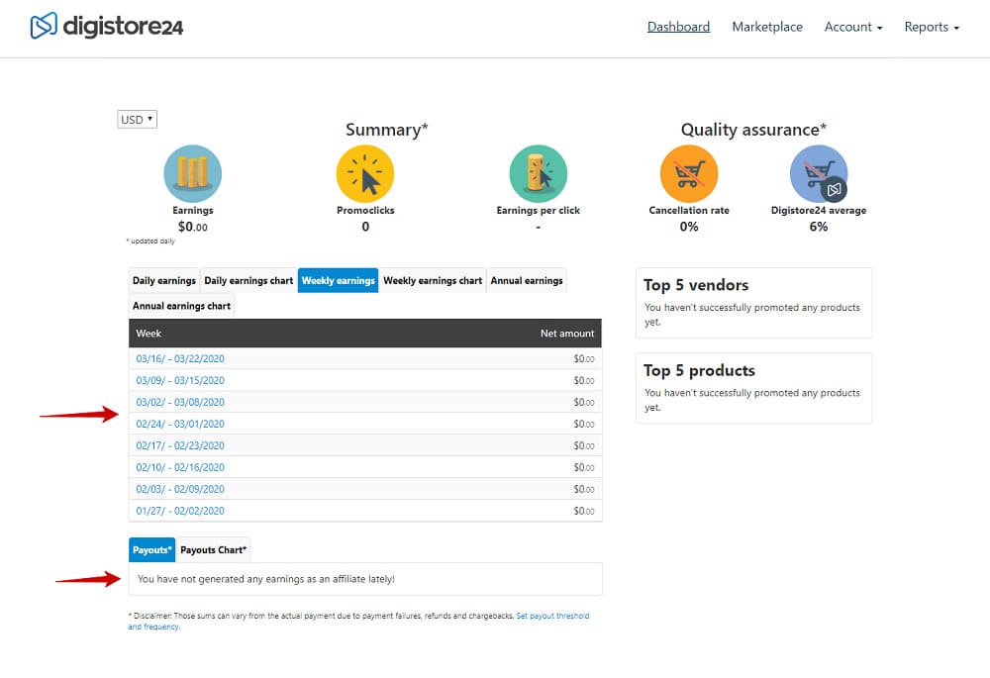Screen dimensions: 990x678
Task: Click the Digistore24 average cart icon
Action: coord(819,173)
